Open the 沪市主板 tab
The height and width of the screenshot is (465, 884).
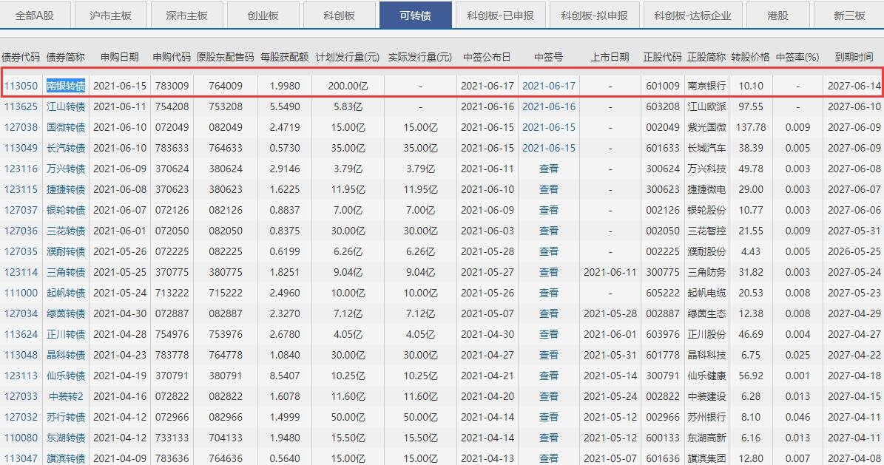click(110, 16)
